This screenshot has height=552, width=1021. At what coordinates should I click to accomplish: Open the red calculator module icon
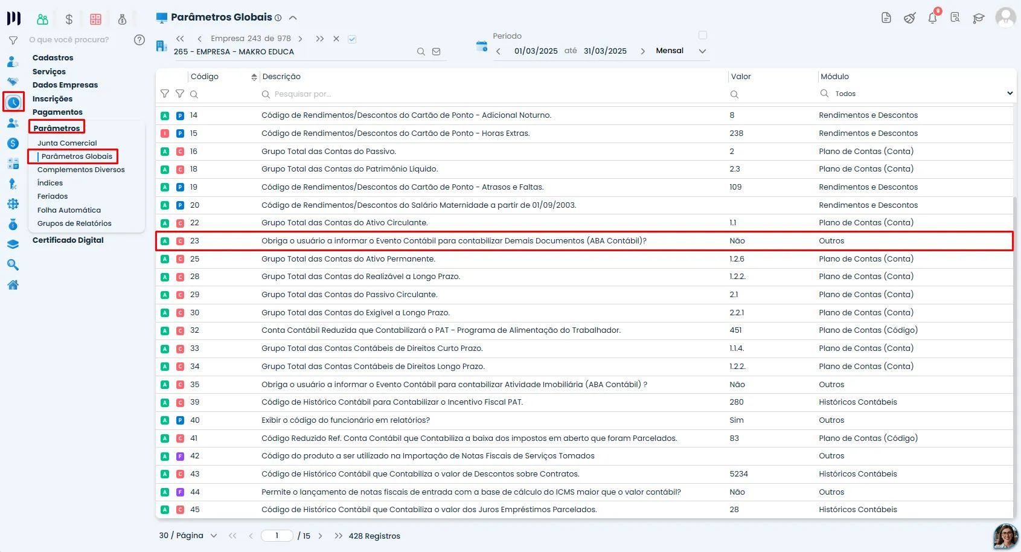pyautogui.click(x=95, y=19)
